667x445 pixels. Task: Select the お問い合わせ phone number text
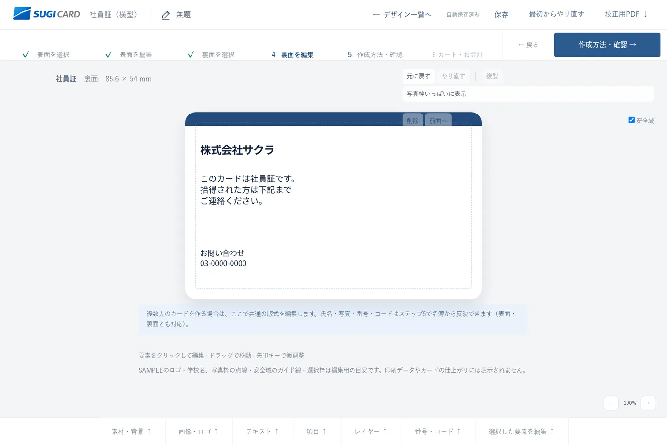click(223, 259)
